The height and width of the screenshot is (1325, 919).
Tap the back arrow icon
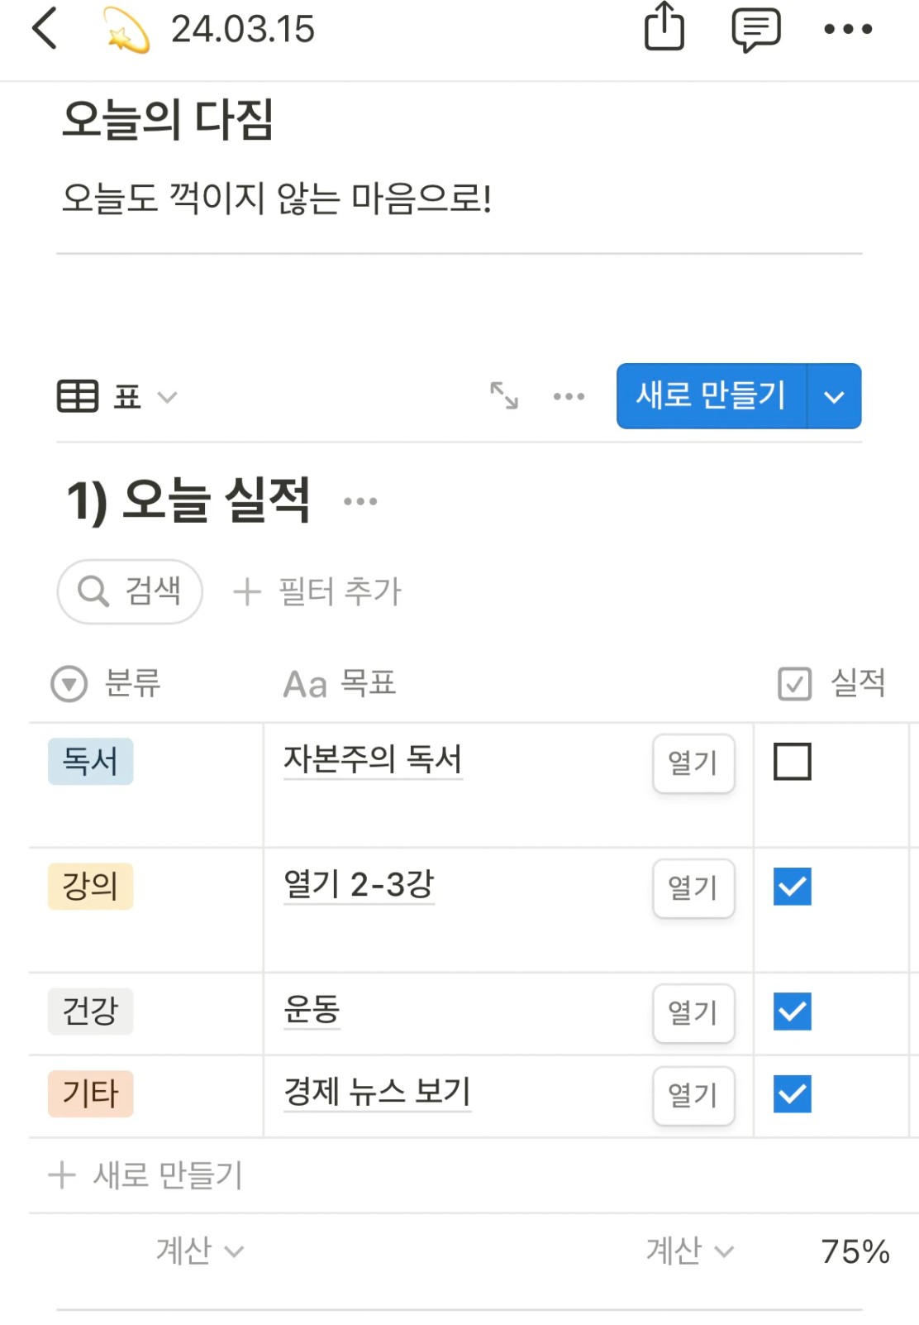[45, 29]
